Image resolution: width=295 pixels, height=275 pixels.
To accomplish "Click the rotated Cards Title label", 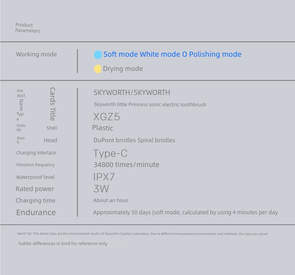I will pos(53,104).
